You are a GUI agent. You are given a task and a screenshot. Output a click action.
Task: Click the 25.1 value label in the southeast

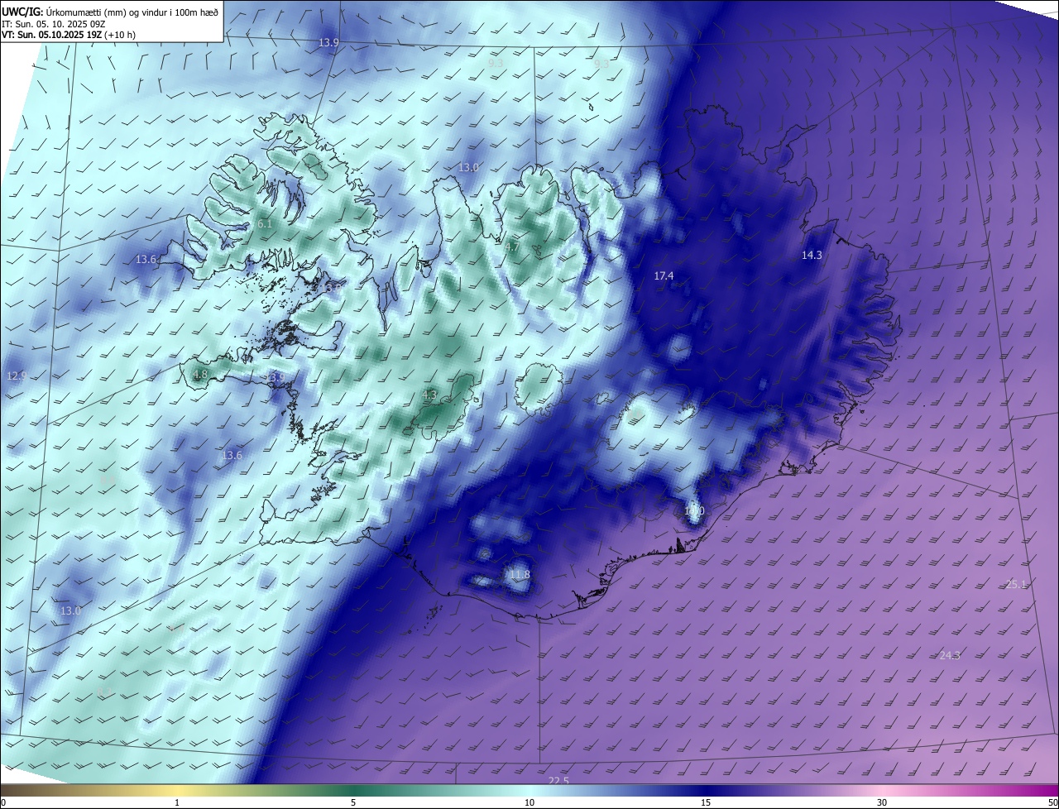[1016, 585]
